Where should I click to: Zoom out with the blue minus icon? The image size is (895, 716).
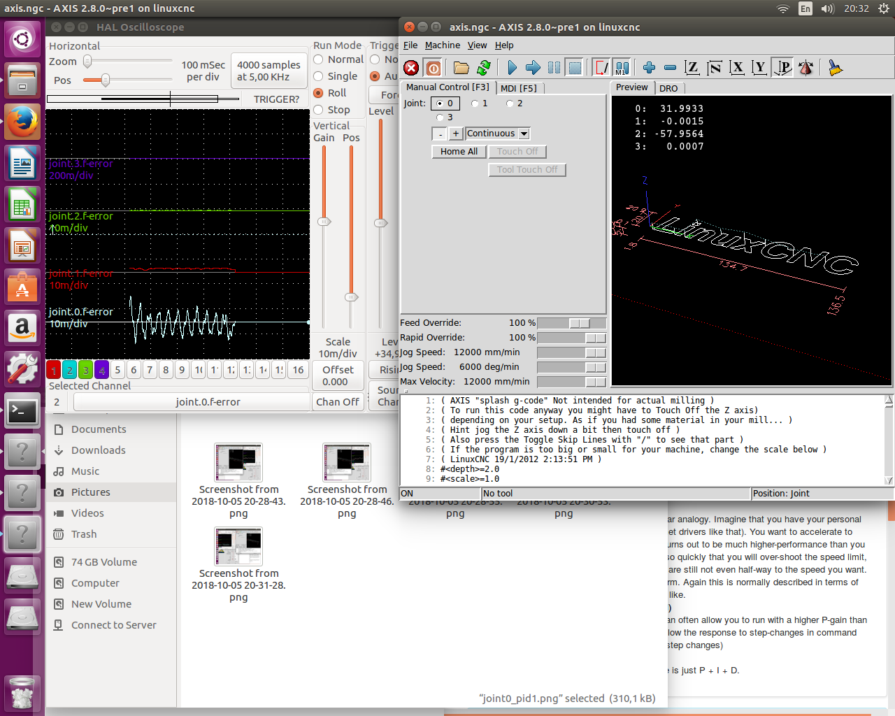(x=670, y=68)
